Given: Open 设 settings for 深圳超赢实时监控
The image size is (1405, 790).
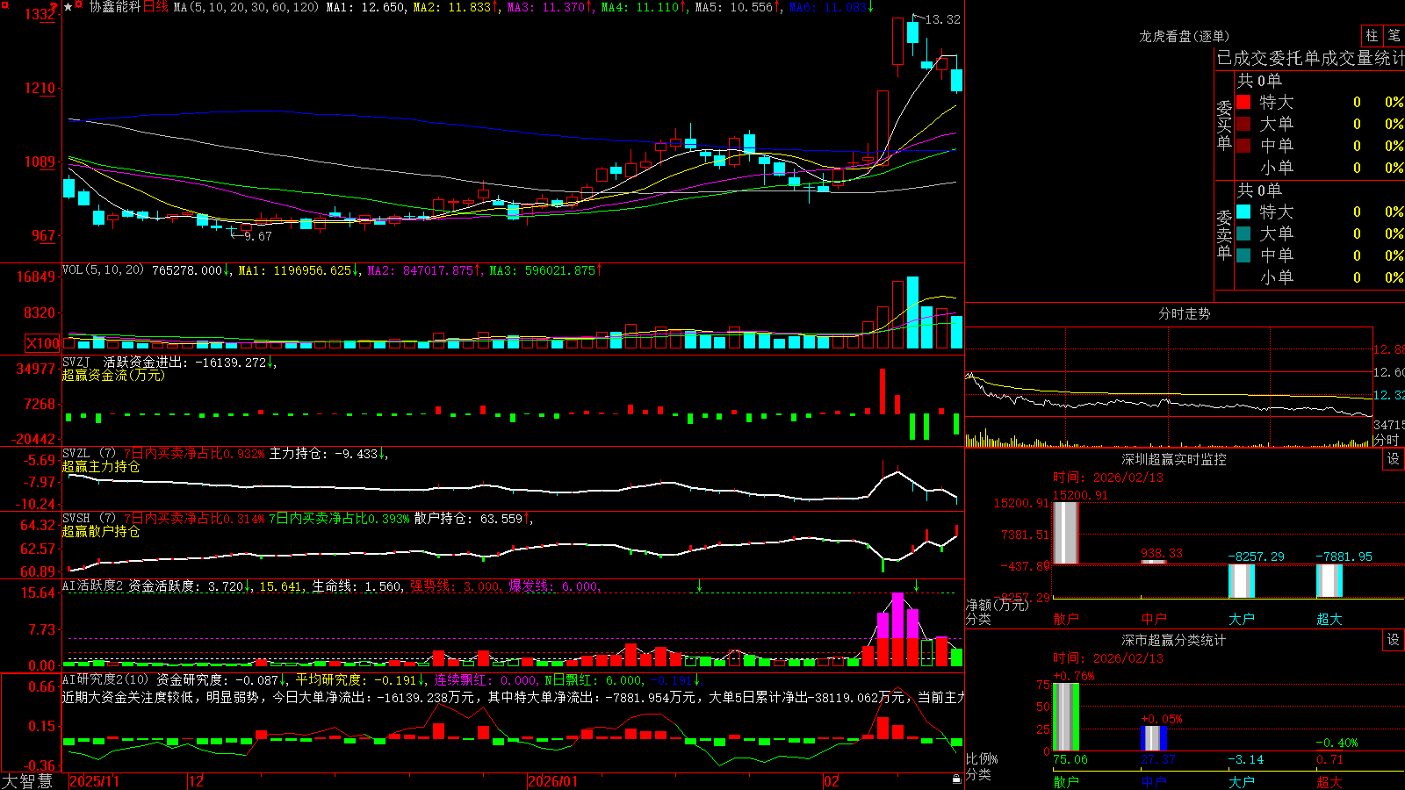Looking at the screenshot, I should 1394,459.
